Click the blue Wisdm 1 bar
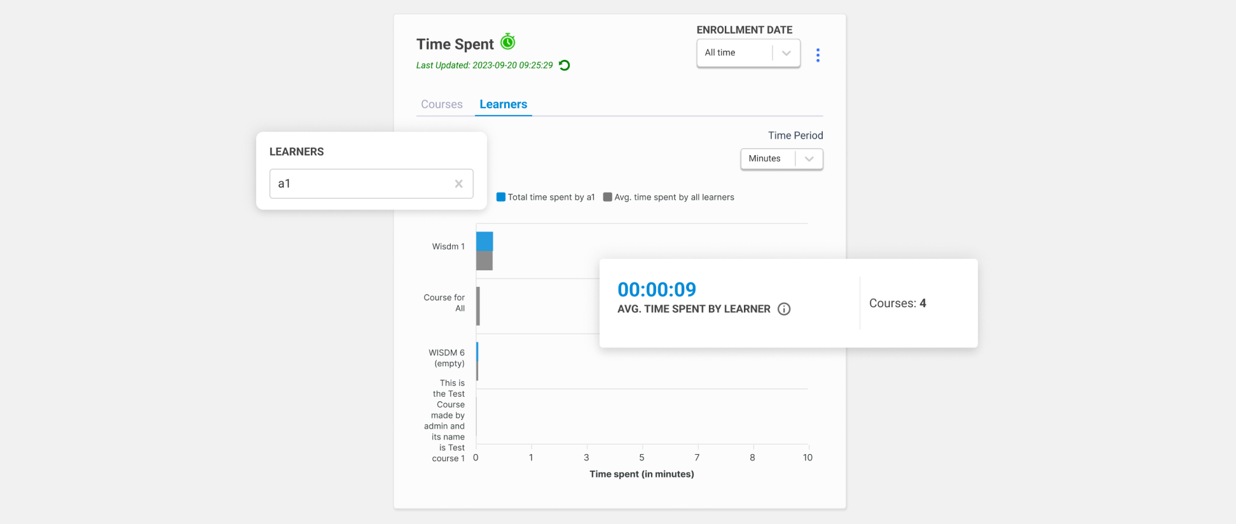This screenshot has width=1236, height=524. click(x=484, y=242)
